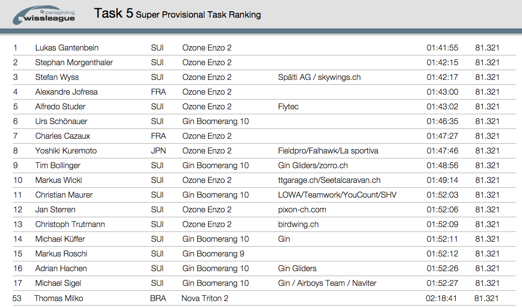Click the paragliding swissleague logo
The width and height of the screenshot is (522, 307).
click(x=44, y=15)
